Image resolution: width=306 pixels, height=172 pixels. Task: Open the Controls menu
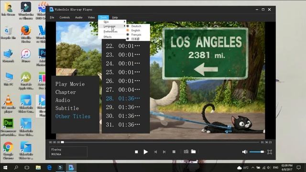coord(65,17)
